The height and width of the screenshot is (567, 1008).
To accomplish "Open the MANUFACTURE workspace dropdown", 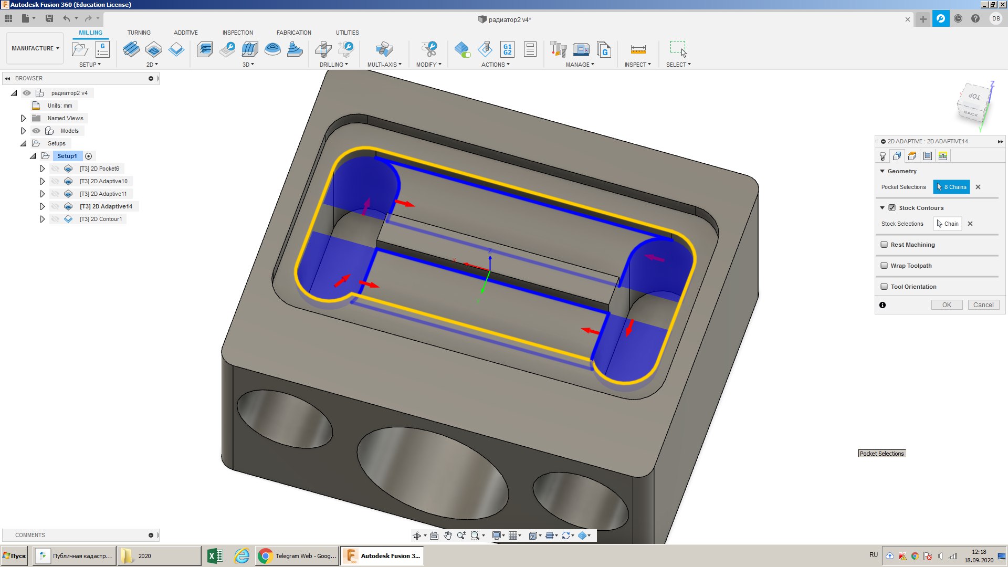I will pos(35,48).
